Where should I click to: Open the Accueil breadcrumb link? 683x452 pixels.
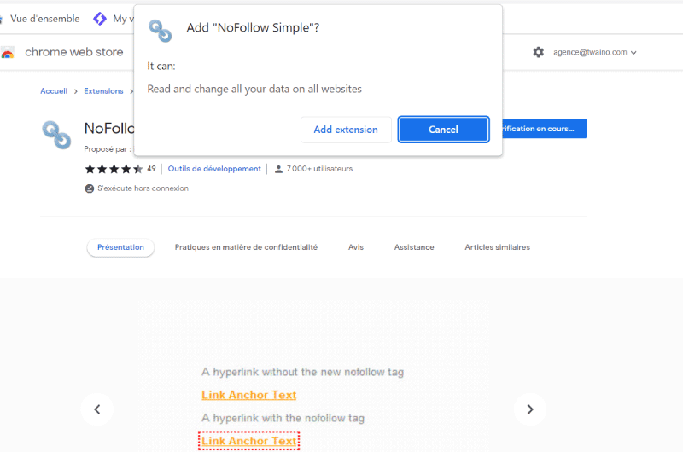(54, 91)
